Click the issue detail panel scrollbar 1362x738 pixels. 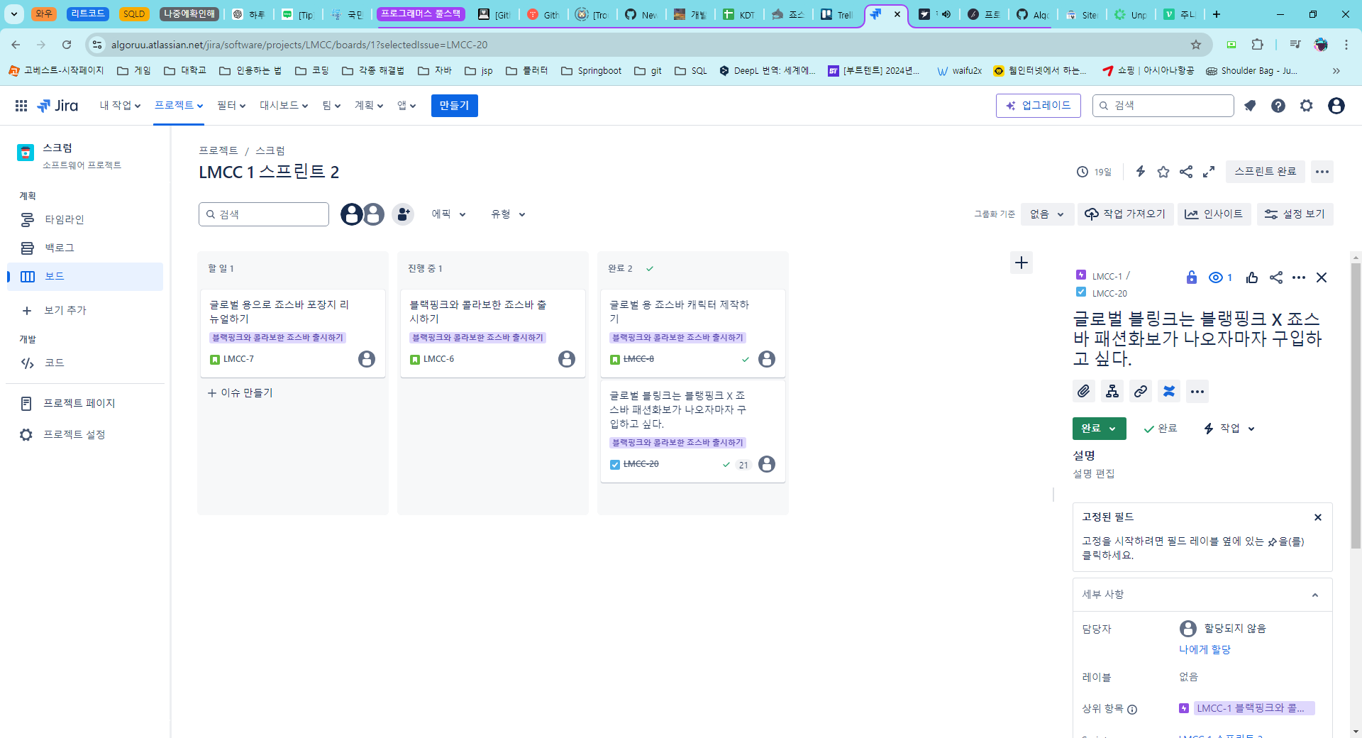click(1356, 405)
